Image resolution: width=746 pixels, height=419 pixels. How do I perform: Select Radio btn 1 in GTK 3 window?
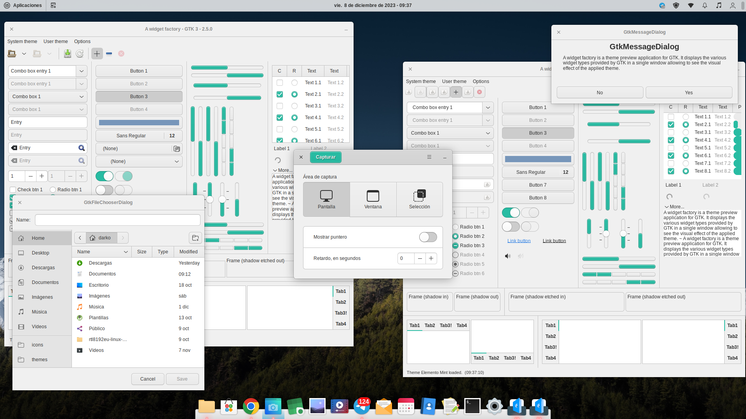[x=53, y=190]
